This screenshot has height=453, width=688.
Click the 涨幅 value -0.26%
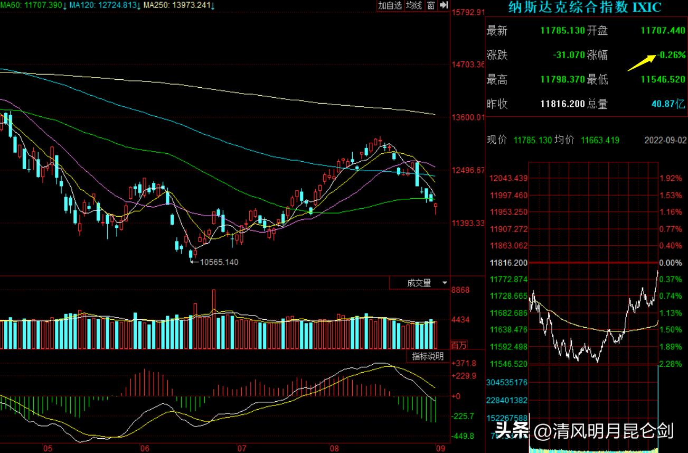pyautogui.click(x=672, y=55)
